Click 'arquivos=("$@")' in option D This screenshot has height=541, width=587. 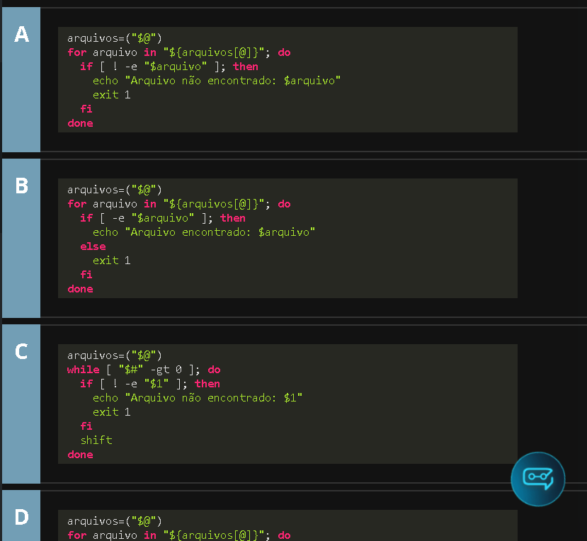pyautogui.click(x=115, y=521)
